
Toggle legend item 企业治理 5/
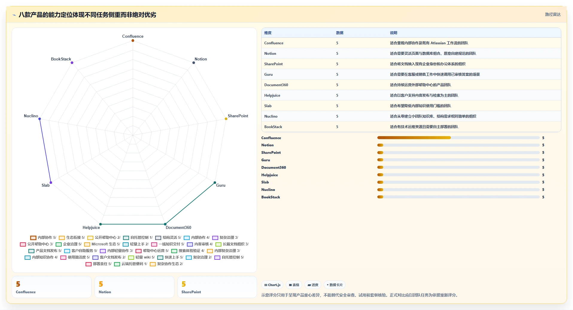pyautogui.click(x=69, y=244)
